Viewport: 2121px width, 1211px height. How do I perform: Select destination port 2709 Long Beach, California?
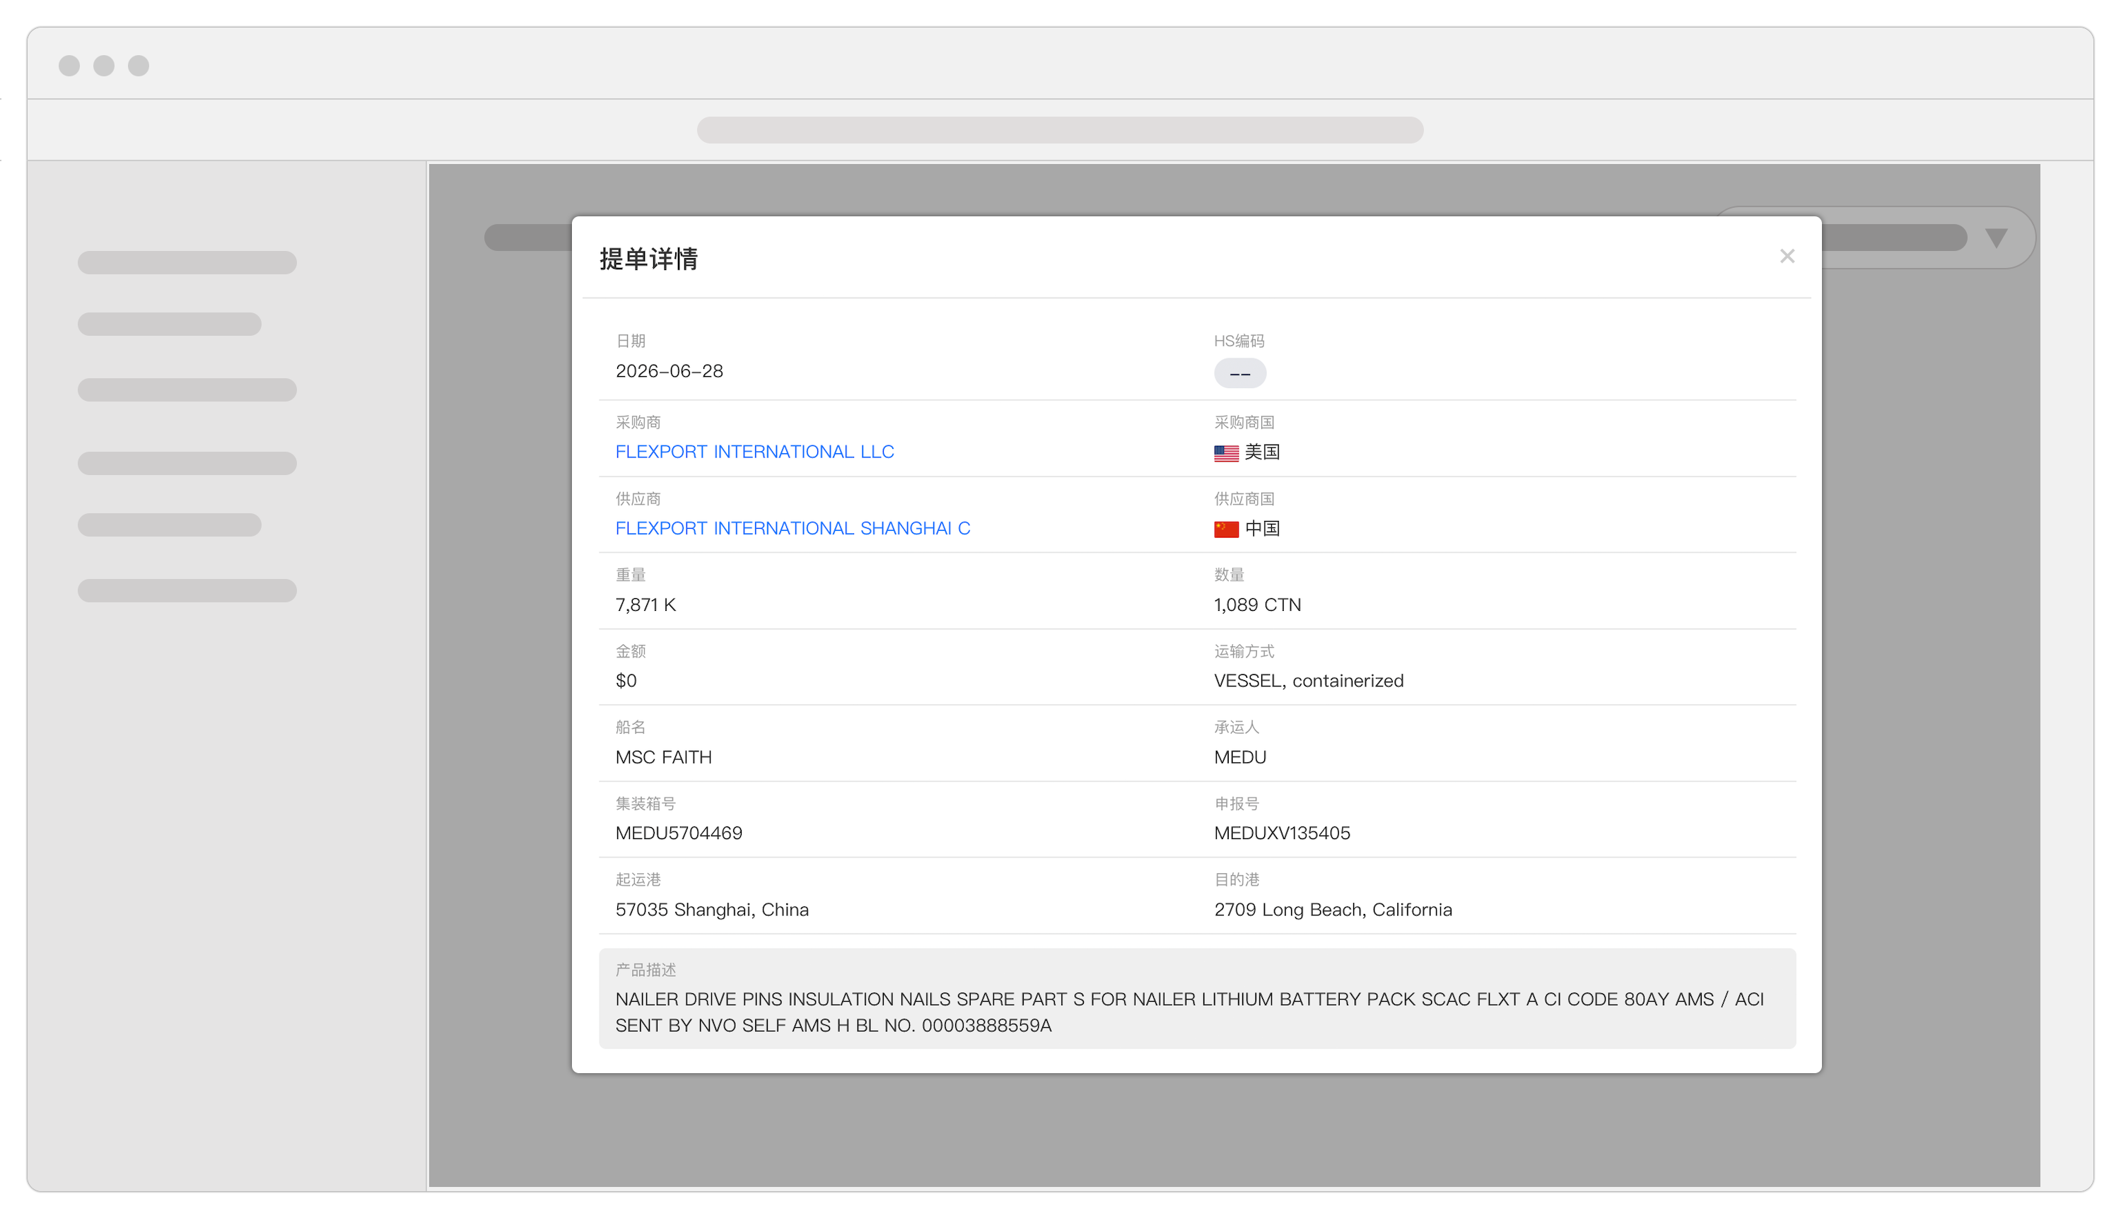point(1333,909)
